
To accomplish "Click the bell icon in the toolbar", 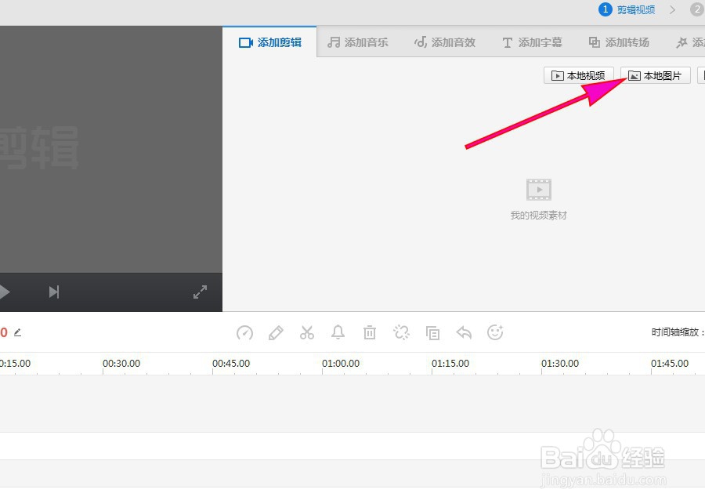I will [338, 332].
